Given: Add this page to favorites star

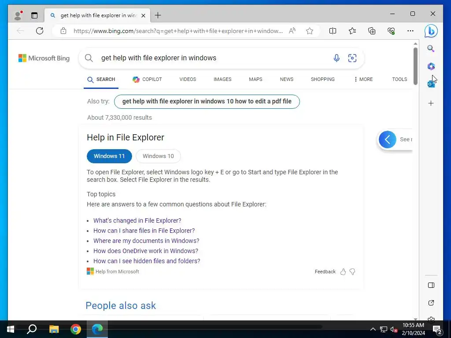Looking at the screenshot, I should (x=310, y=31).
